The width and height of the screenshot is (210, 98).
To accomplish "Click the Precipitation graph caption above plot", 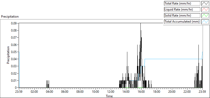I will tap(10, 17).
